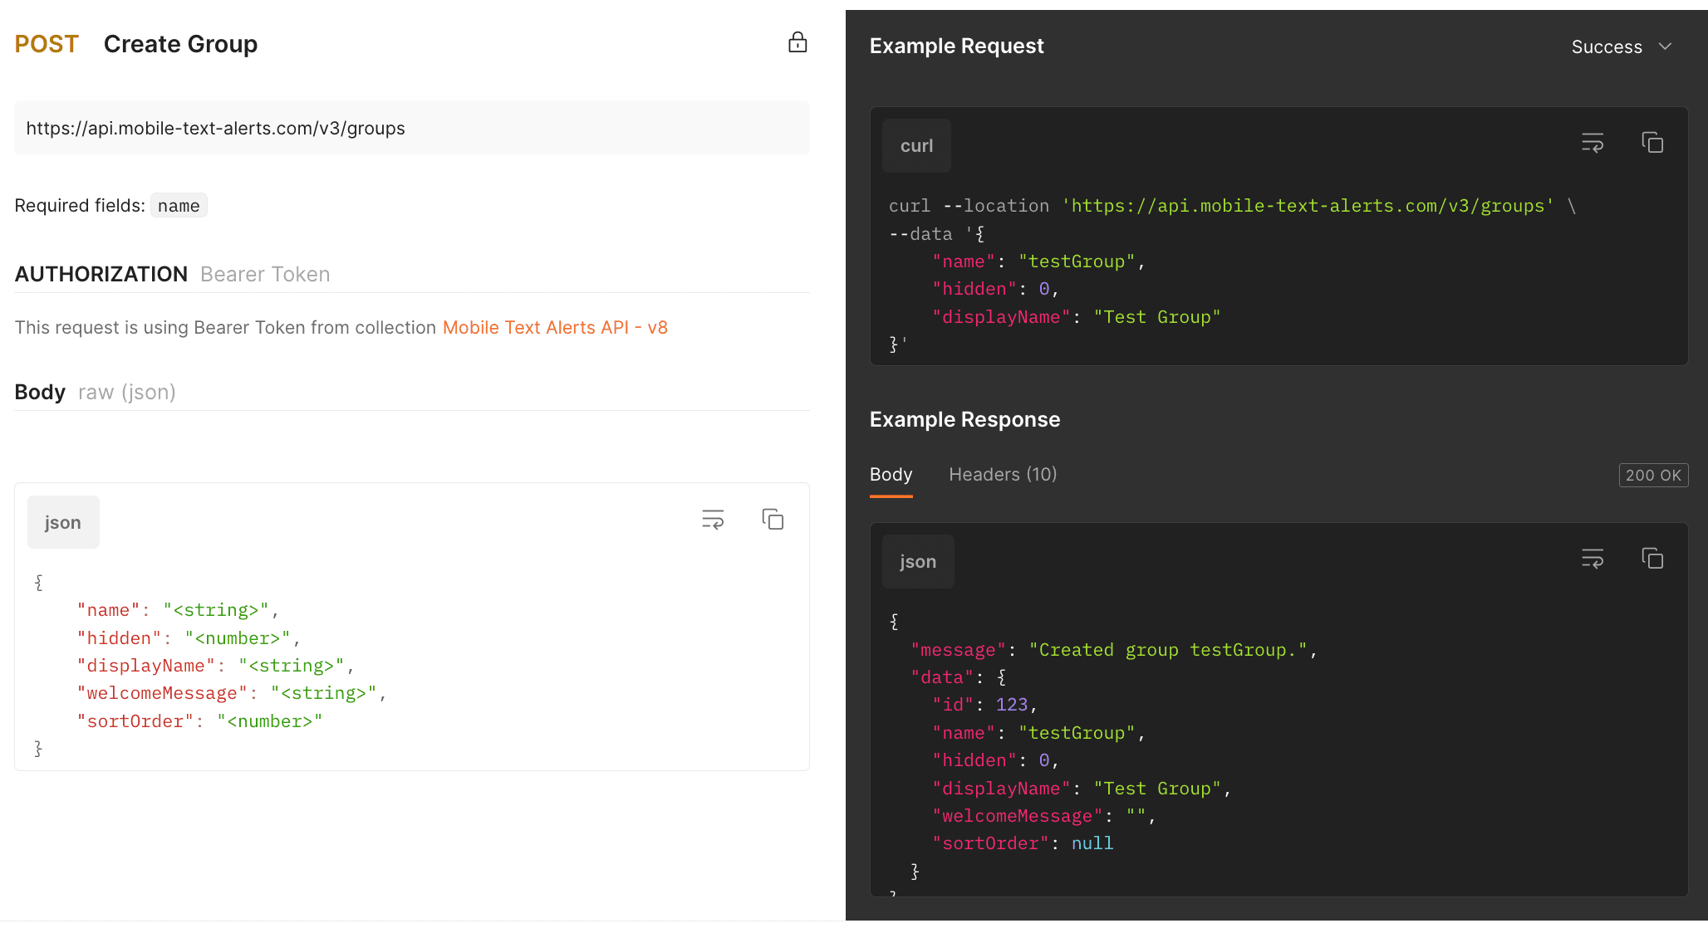Click the curl language label

point(916,145)
